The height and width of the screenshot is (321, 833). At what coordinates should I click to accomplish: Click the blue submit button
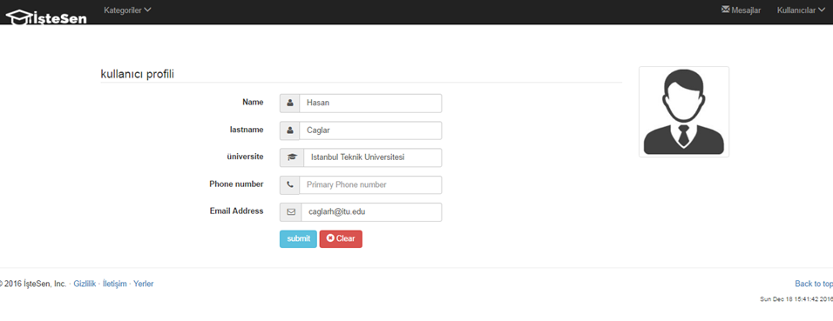tap(299, 238)
